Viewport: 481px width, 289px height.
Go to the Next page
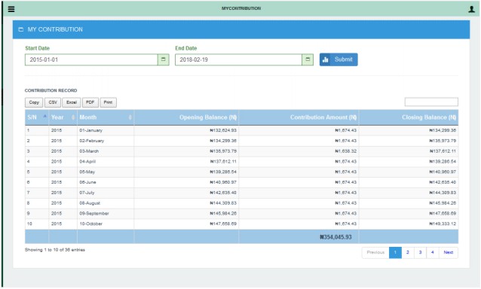click(x=448, y=253)
